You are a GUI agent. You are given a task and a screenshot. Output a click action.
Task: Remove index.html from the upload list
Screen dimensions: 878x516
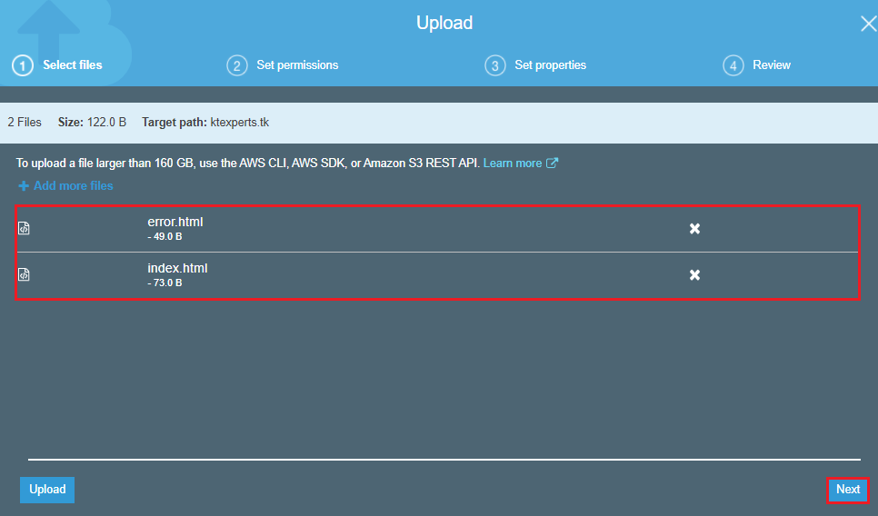[694, 274]
